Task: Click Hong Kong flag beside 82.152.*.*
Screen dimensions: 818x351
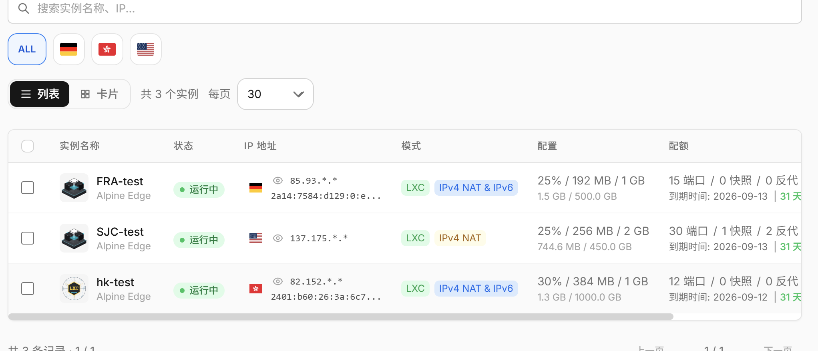Action: [256, 289]
